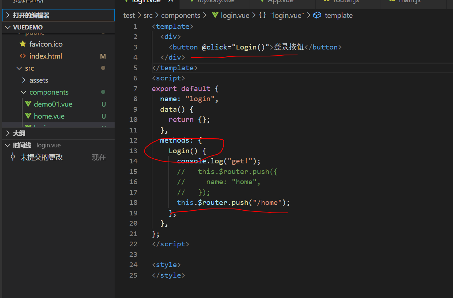Open index.html in the file tree

click(x=46, y=56)
